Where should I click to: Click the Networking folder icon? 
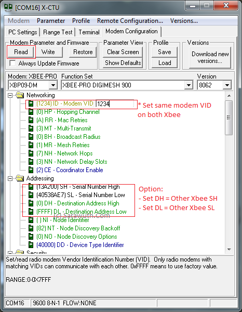point(20,95)
